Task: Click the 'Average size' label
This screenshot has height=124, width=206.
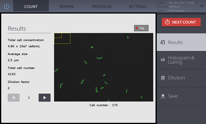Action: pyautogui.click(x=18, y=54)
